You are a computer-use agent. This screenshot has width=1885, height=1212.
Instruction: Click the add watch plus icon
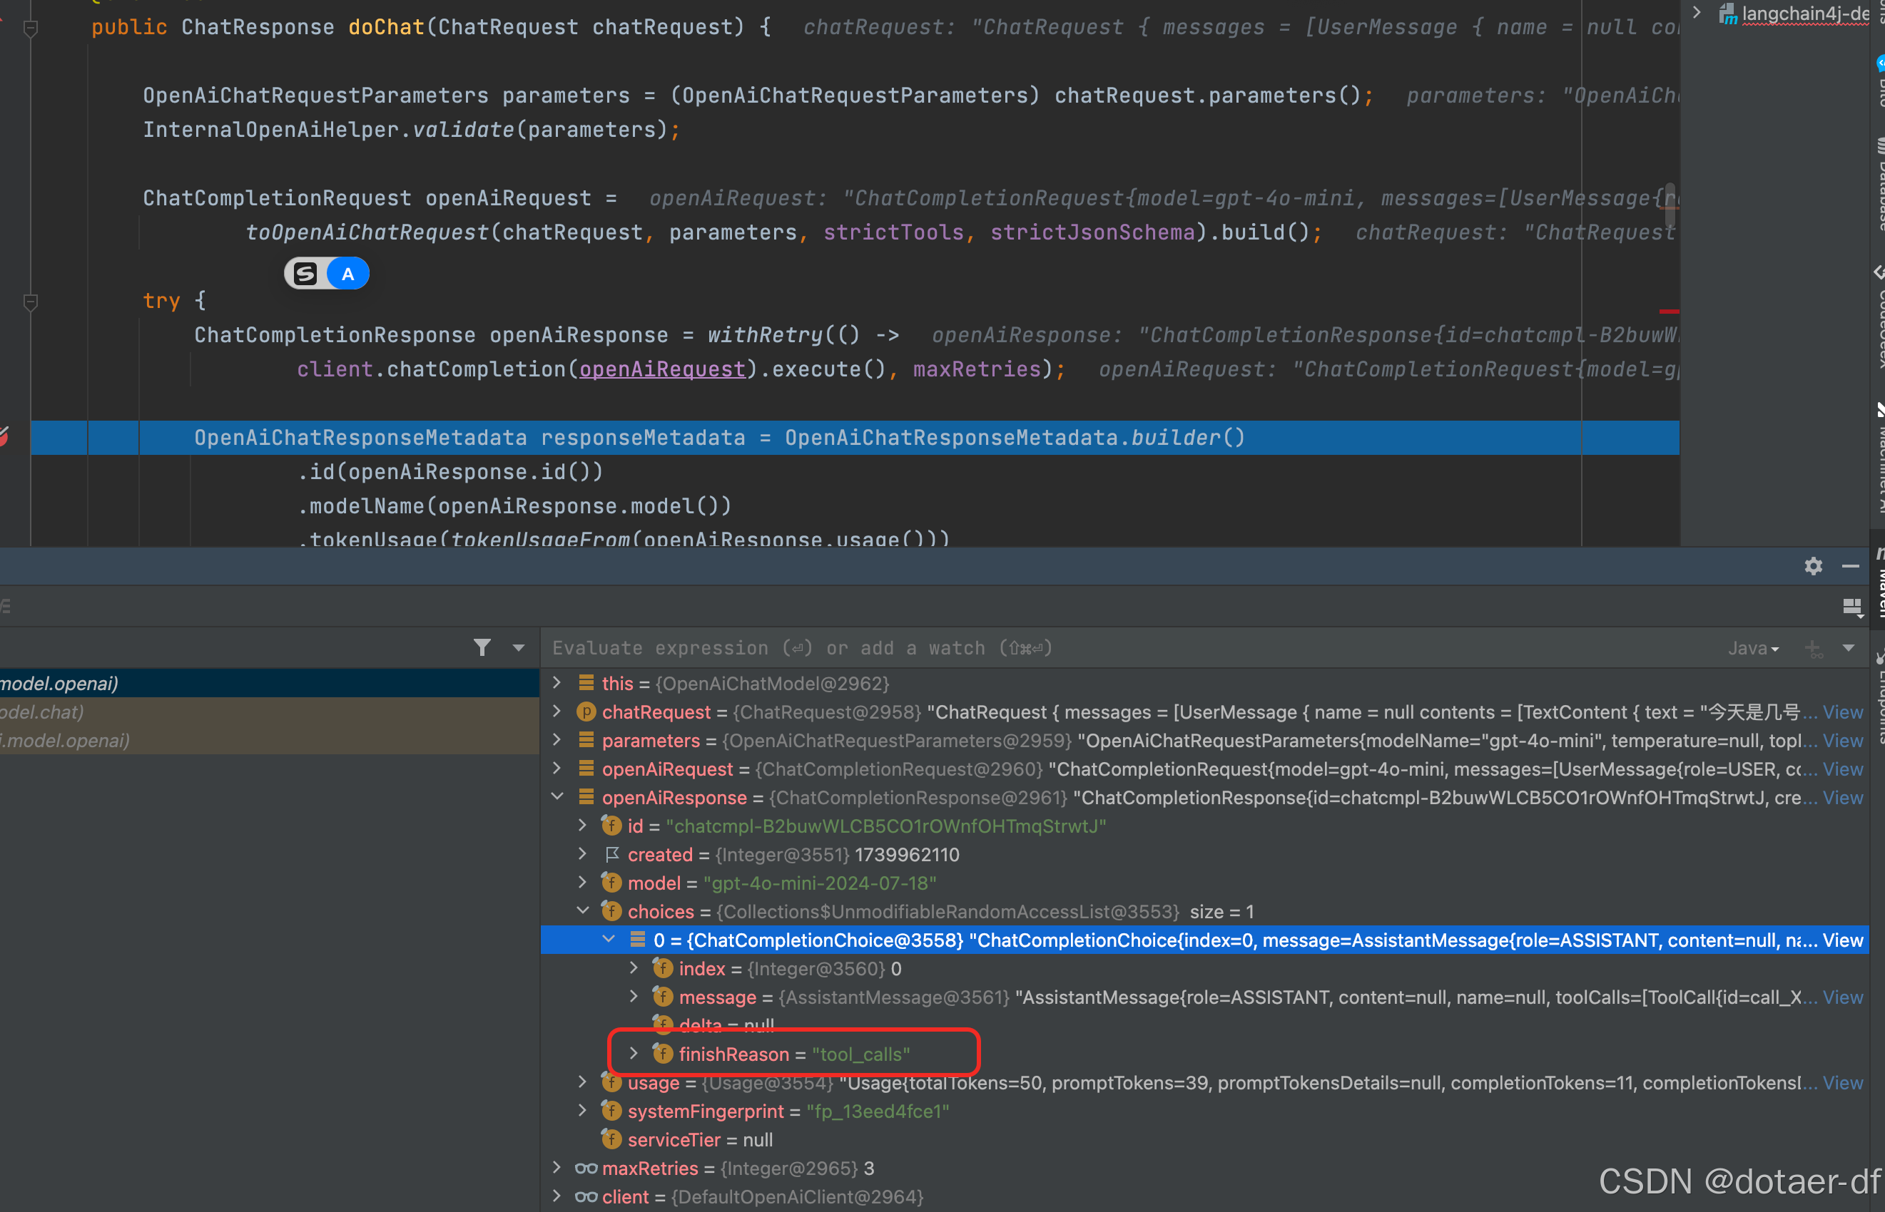click(1814, 649)
